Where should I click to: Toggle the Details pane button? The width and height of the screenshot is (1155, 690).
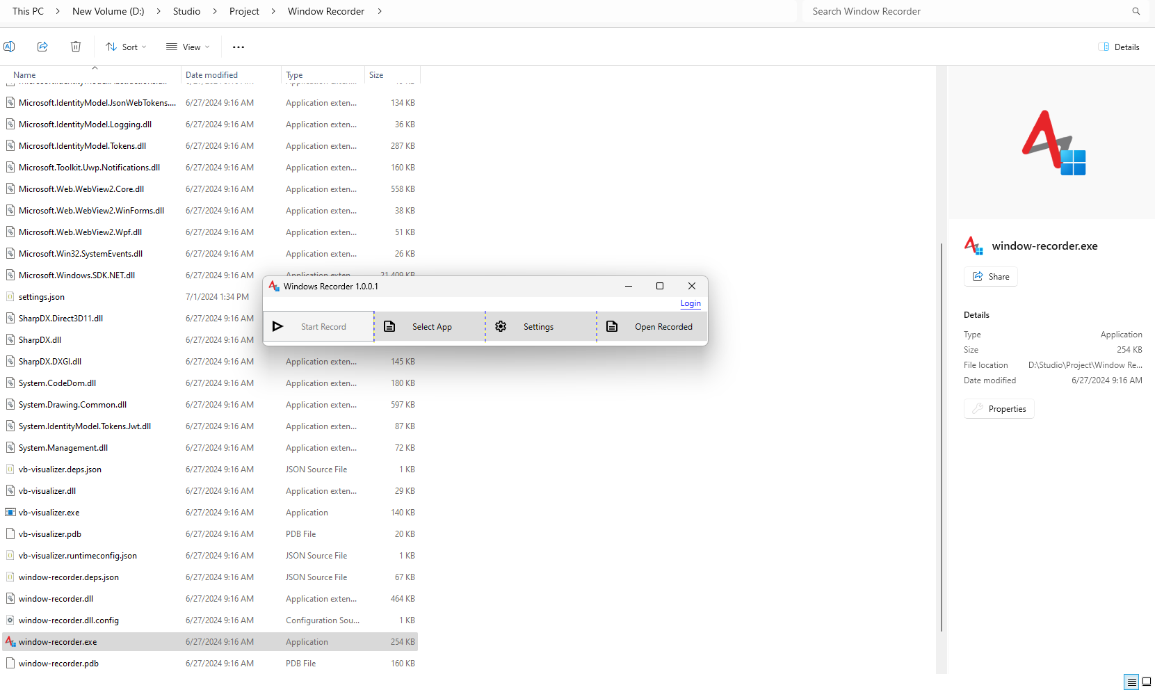pyautogui.click(x=1120, y=47)
